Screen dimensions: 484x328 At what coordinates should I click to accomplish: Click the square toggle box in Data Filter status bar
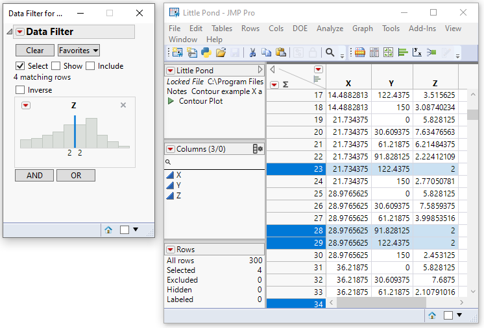point(125,229)
